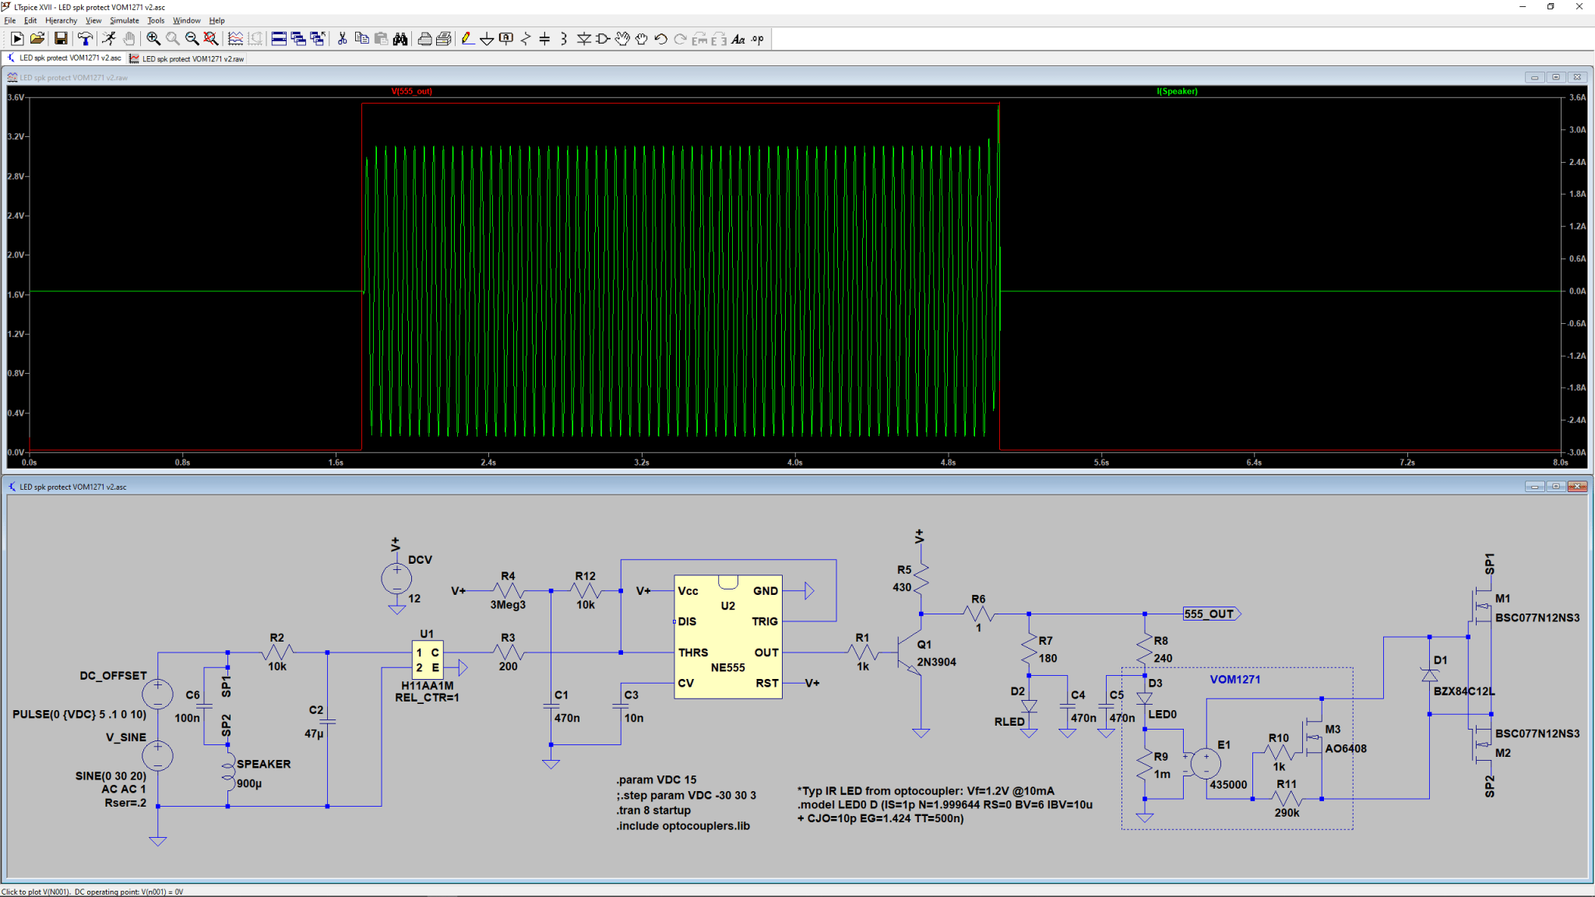Screen dimensions: 1595x897
Task: Click the '.include optocouplers.lib' directive
Action: 683,825
